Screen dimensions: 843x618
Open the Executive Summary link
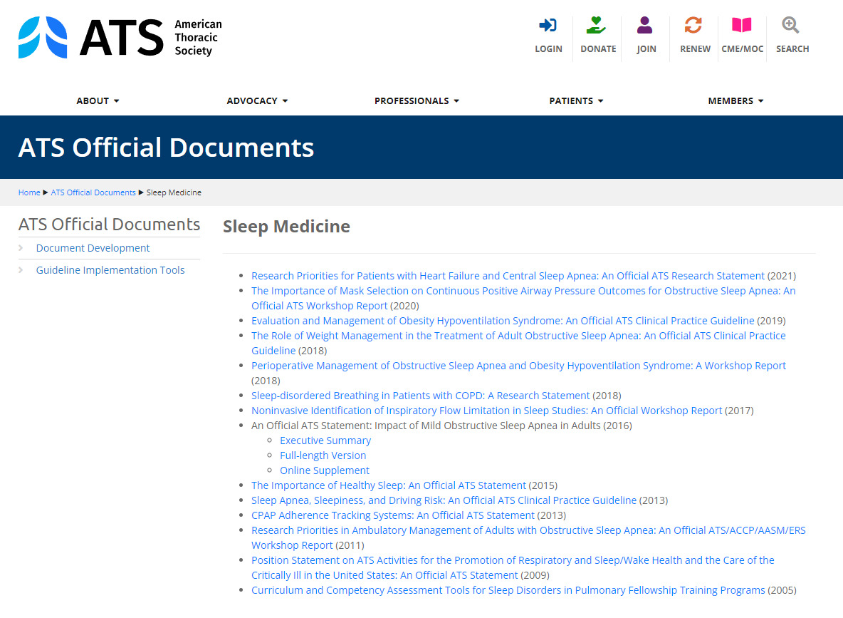325,441
